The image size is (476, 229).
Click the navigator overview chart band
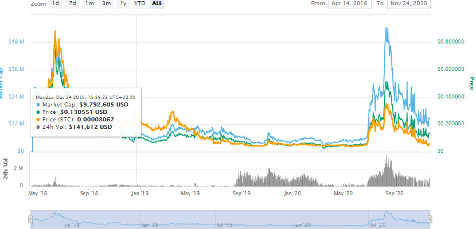pyautogui.click(x=230, y=219)
